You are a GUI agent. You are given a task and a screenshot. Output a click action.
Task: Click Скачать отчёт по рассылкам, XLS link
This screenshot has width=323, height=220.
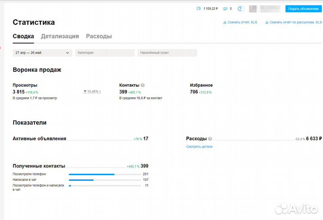coord(294,22)
